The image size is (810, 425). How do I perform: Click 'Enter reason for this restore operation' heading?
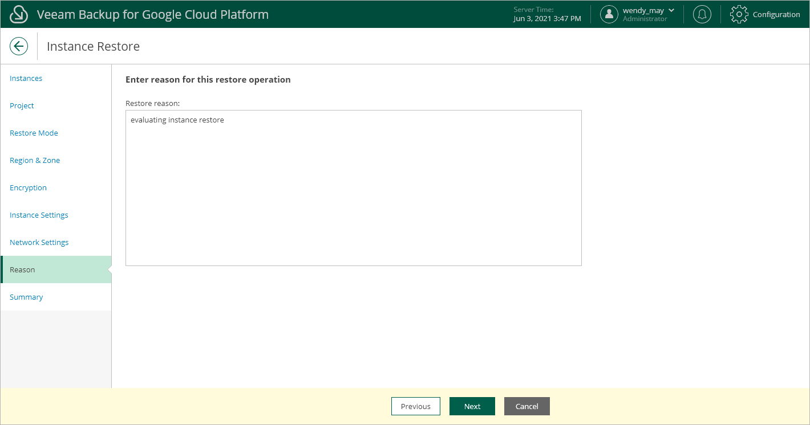tap(208, 80)
